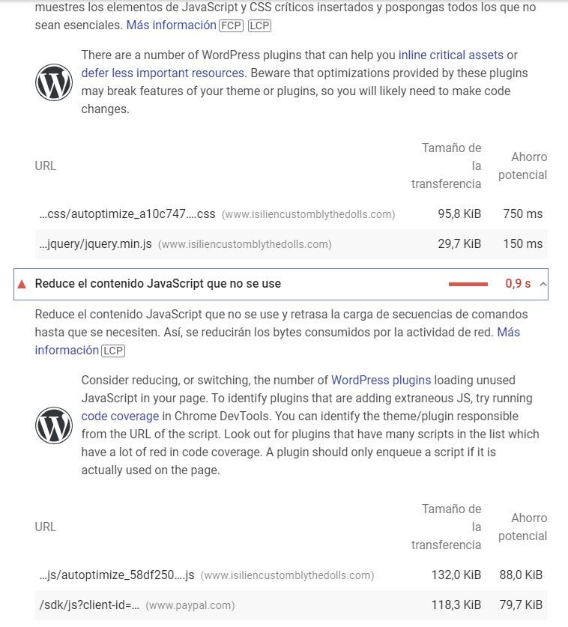Click the FCP metric badge
Screen dimensions: 568x627
(232, 25)
